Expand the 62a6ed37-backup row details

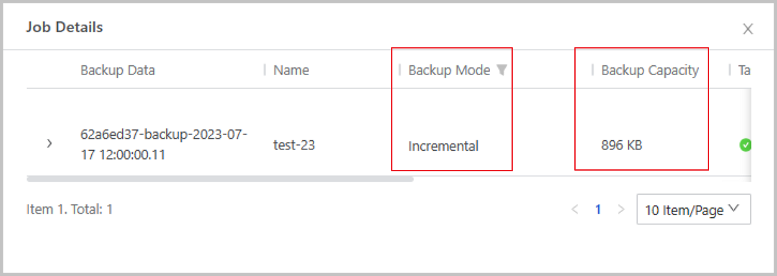coord(49,143)
